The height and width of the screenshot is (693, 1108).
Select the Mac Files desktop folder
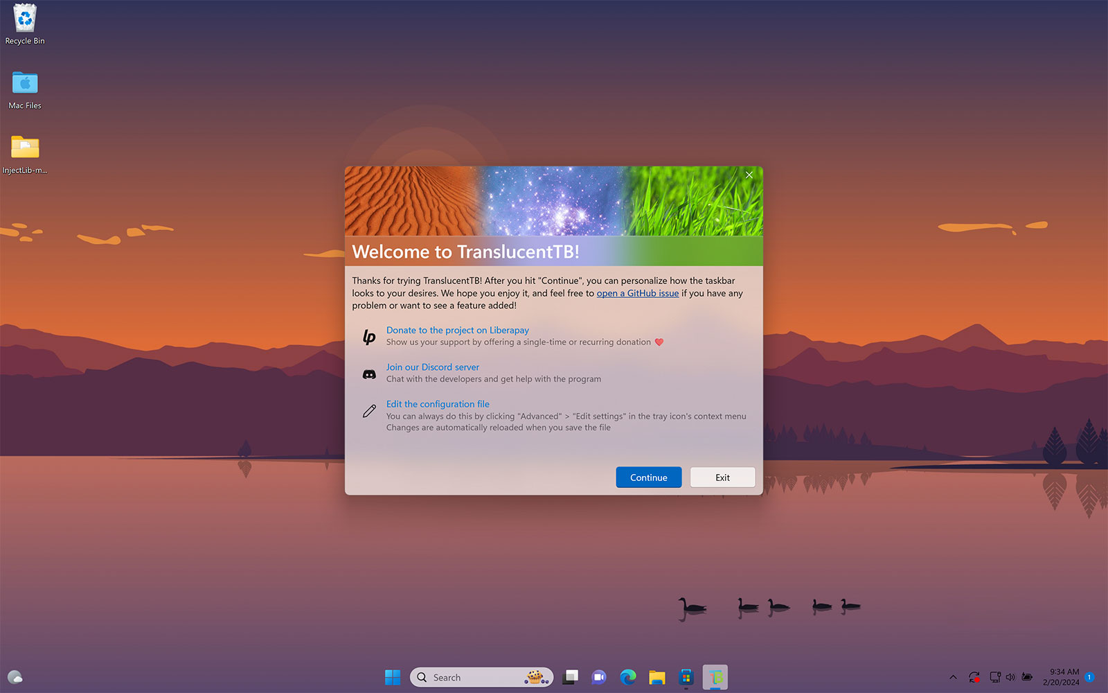(25, 90)
